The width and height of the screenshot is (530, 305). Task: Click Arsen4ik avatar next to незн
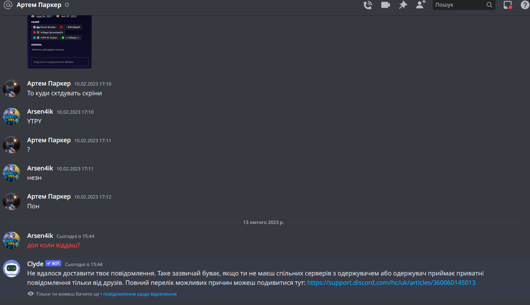(12, 173)
